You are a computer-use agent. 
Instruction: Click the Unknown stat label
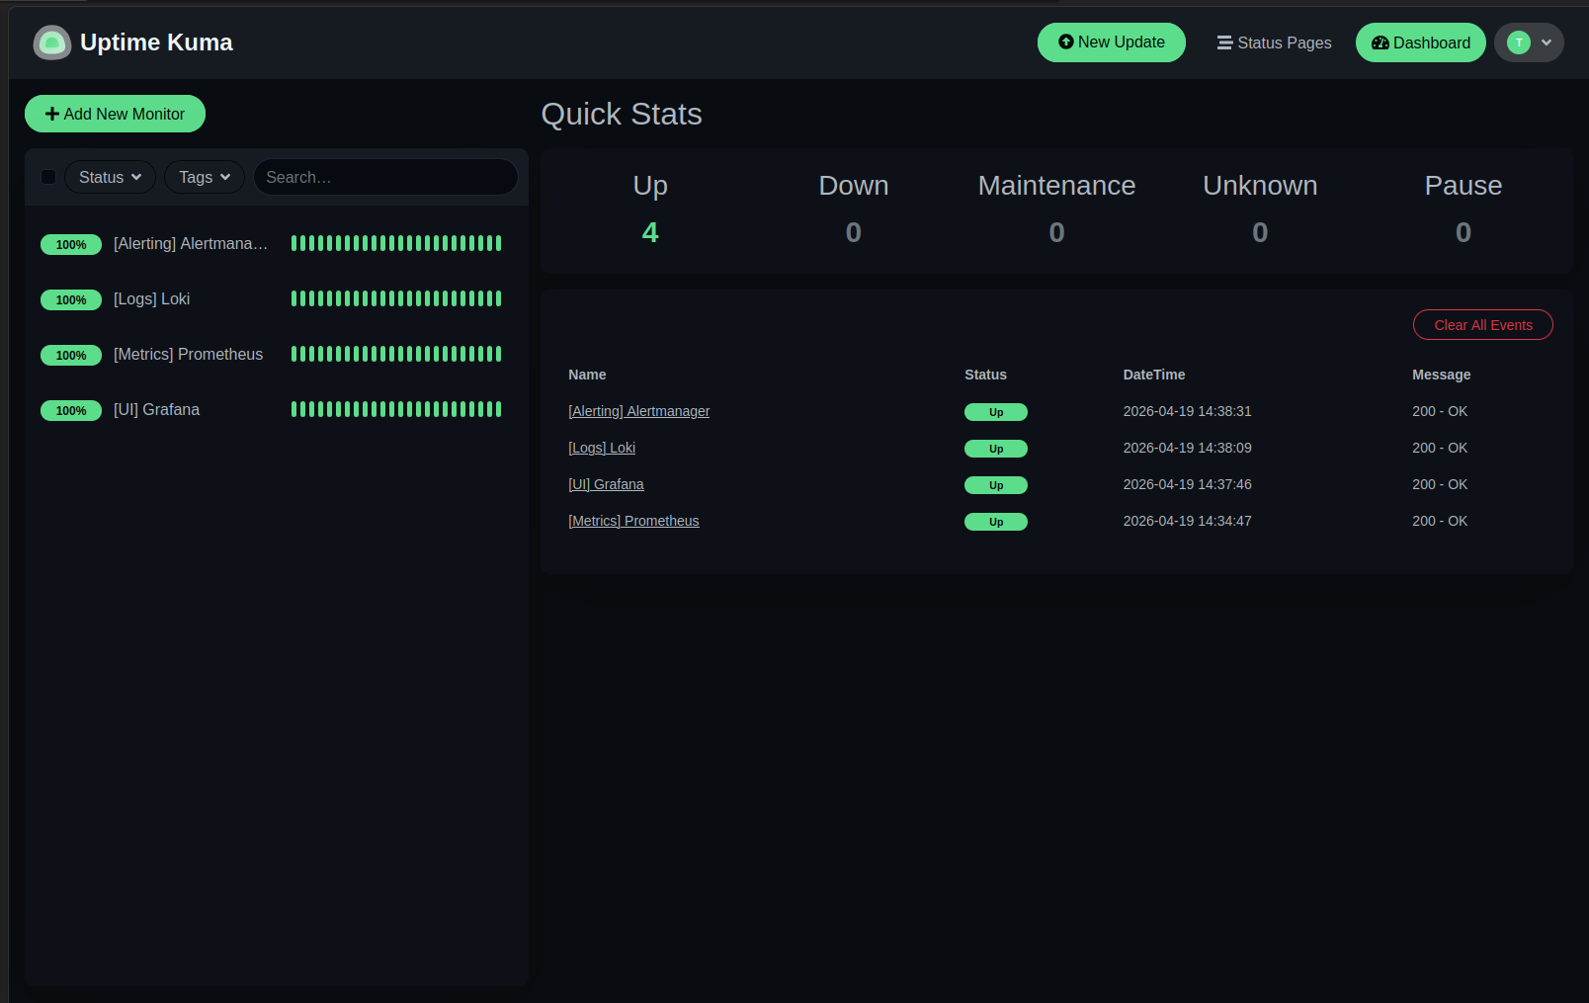[1260, 186]
